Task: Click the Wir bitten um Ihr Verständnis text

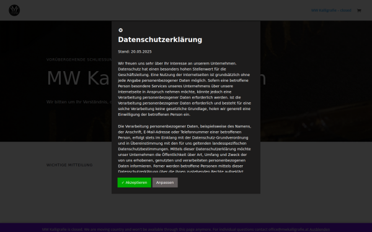Action: 79,102
